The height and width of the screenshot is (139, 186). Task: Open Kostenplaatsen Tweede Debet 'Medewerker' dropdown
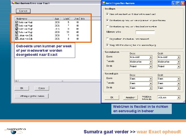151,62
